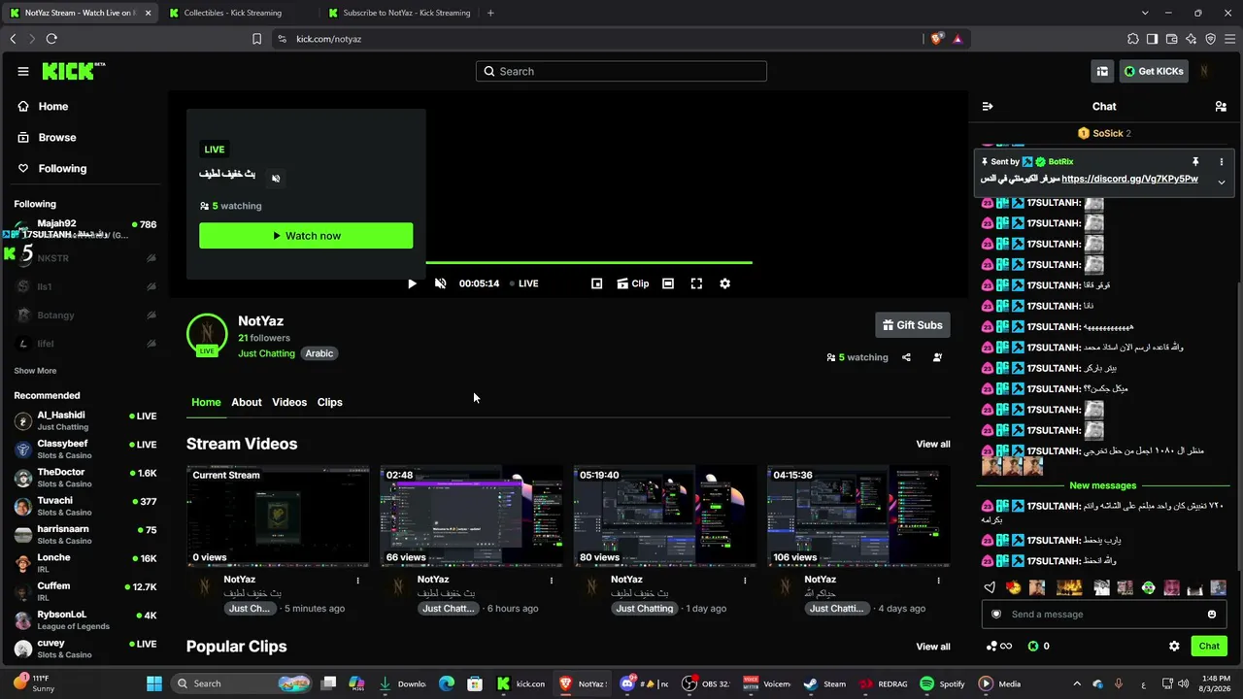Toggle picture-in-picture mode in player
The width and height of the screenshot is (1243, 699).
(597, 283)
